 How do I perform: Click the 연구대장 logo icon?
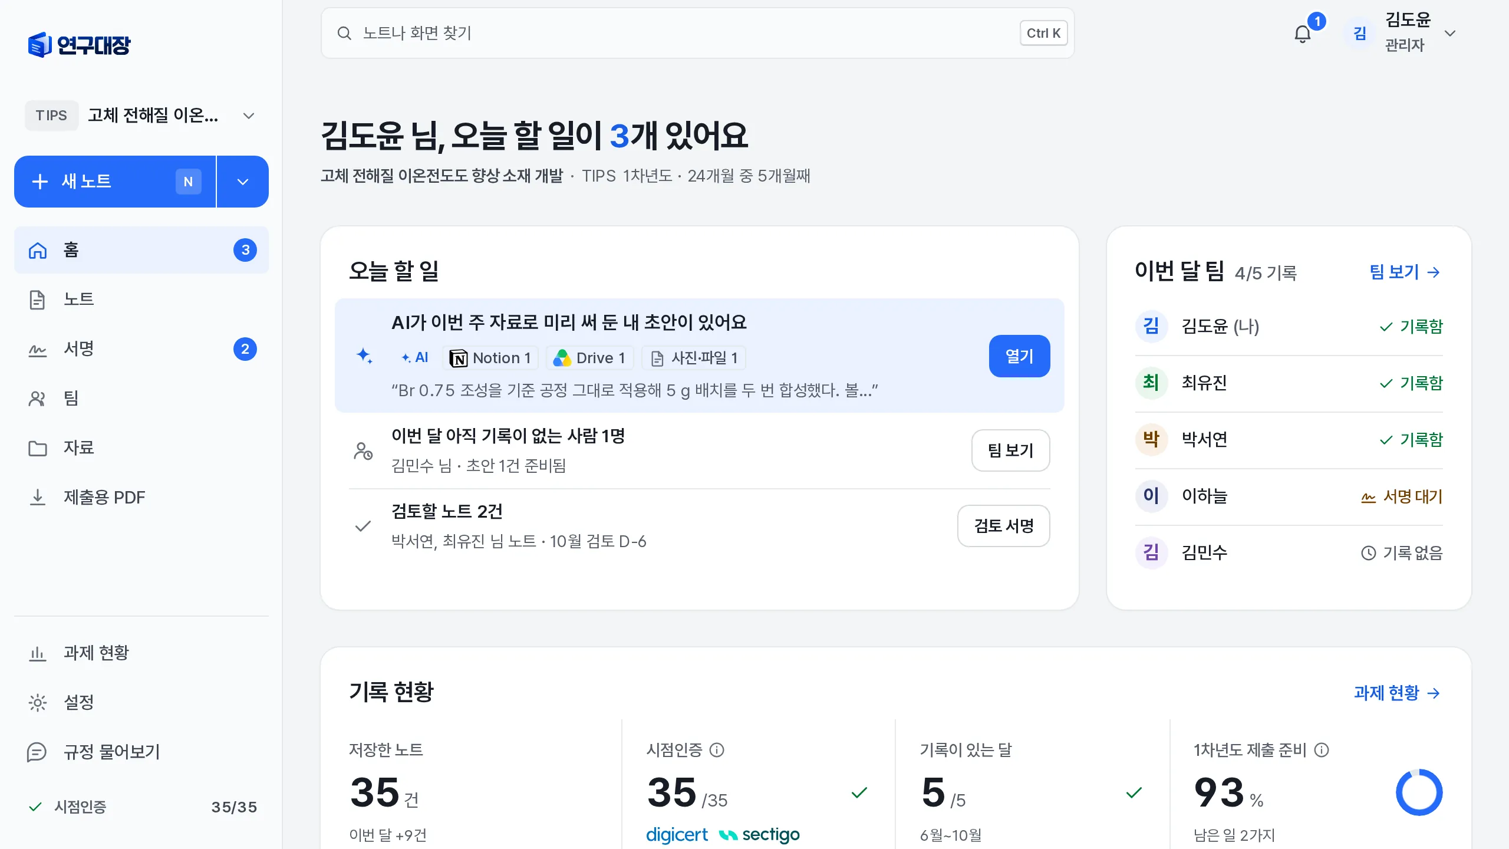tap(40, 45)
